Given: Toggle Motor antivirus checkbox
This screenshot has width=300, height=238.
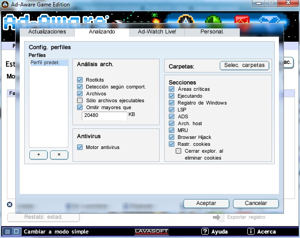Looking at the screenshot, I should (80, 147).
